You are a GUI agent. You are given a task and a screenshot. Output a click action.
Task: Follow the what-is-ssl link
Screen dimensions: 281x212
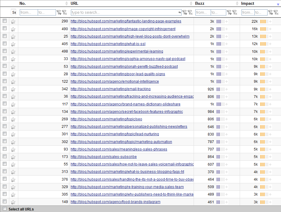(x=108, y=44)
